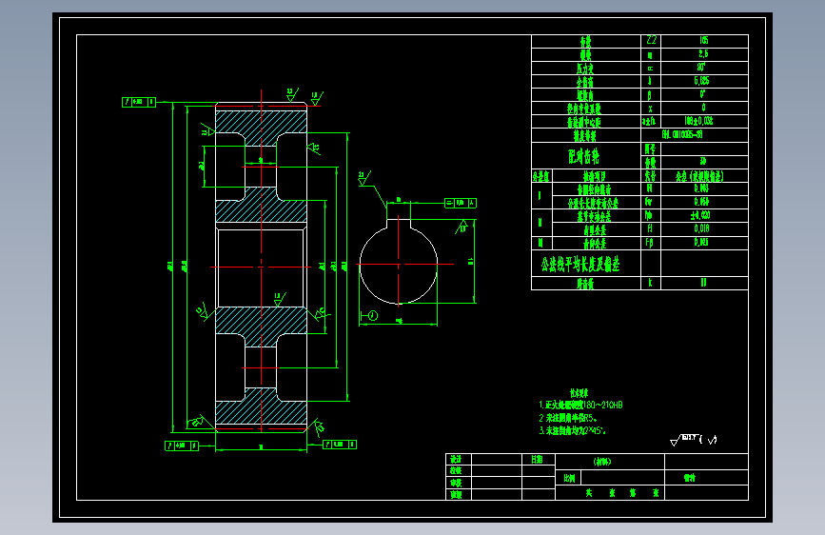Select the 公差(或极限偏差) header cell
This screenshot has height=535, width=825.
tap(704, 176)
